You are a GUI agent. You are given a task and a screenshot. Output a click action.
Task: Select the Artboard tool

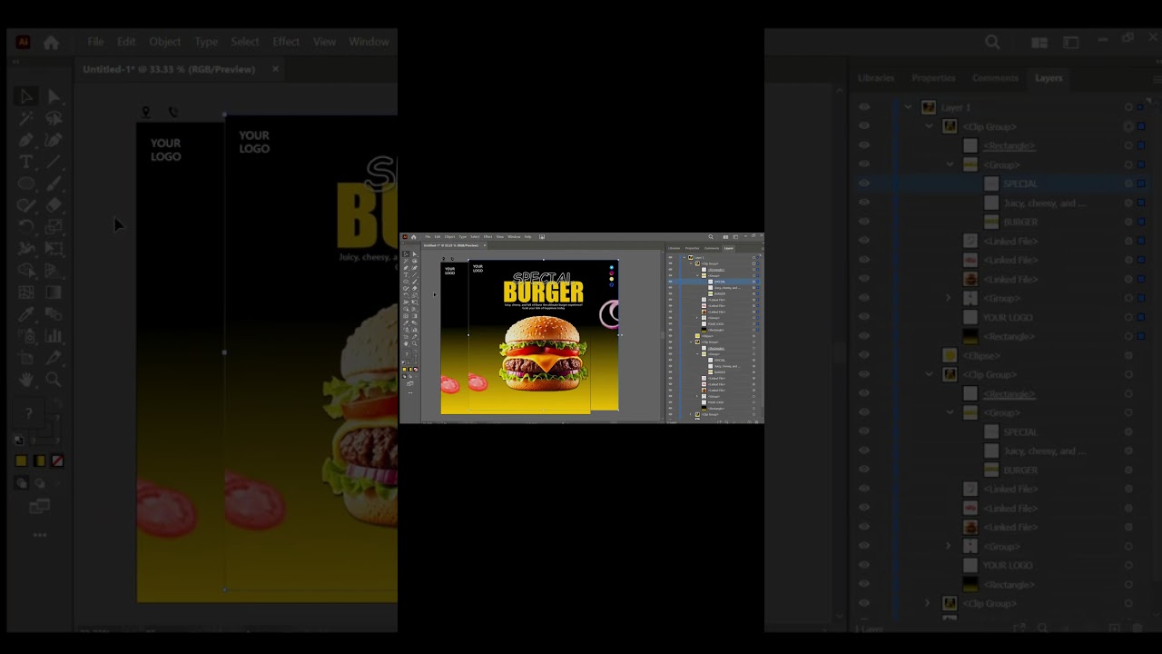coord(26,358)
